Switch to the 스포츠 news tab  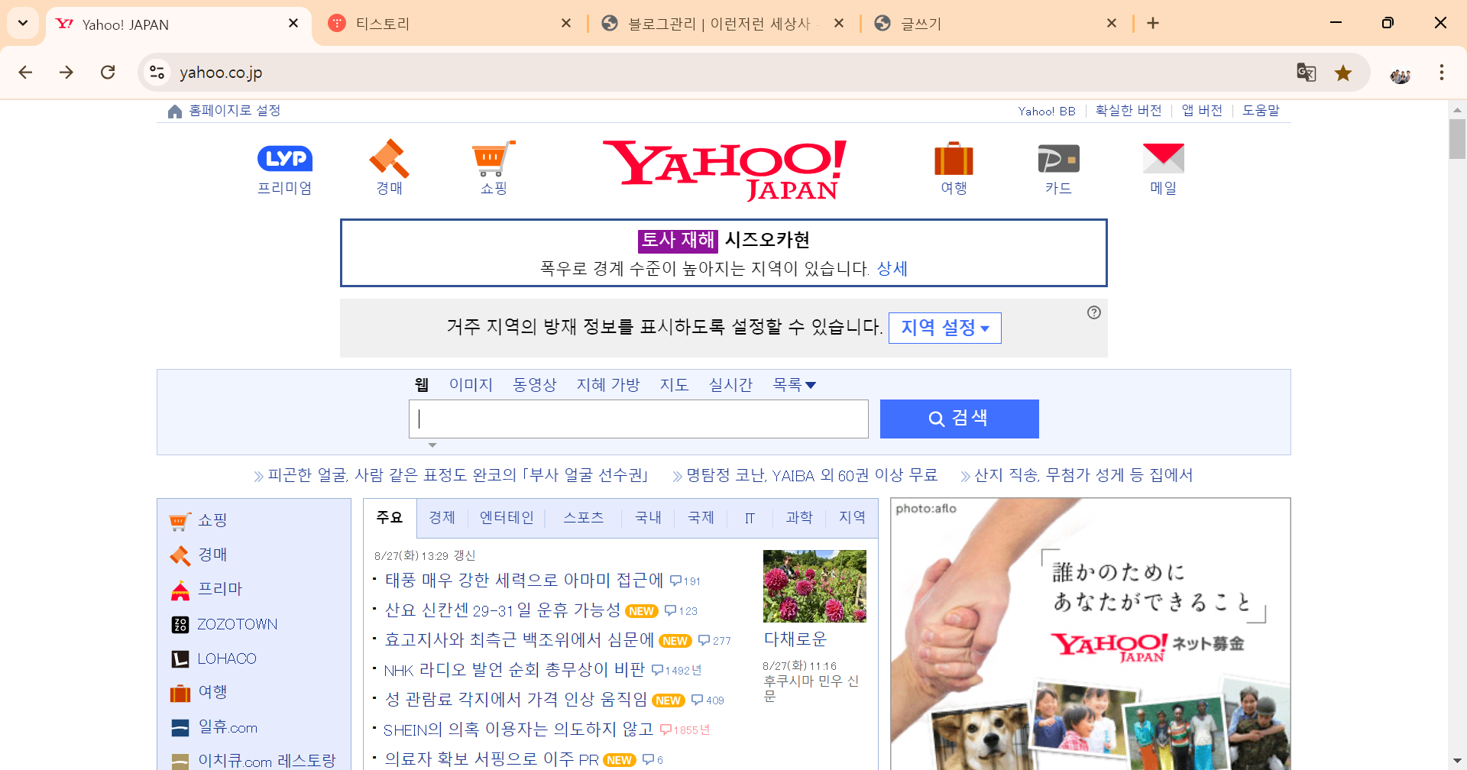click(x=584, y=517)
